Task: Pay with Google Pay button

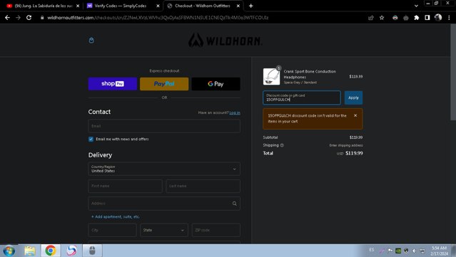Action: (216, 84)
